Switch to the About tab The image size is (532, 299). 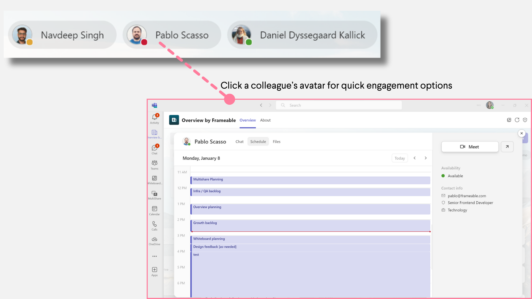tap(265, 120)
